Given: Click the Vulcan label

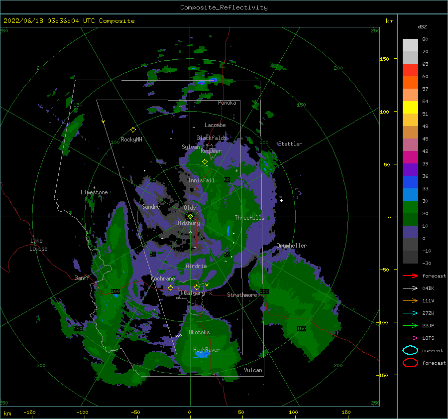Looking at the screenshot, I should tap(253, 370).
